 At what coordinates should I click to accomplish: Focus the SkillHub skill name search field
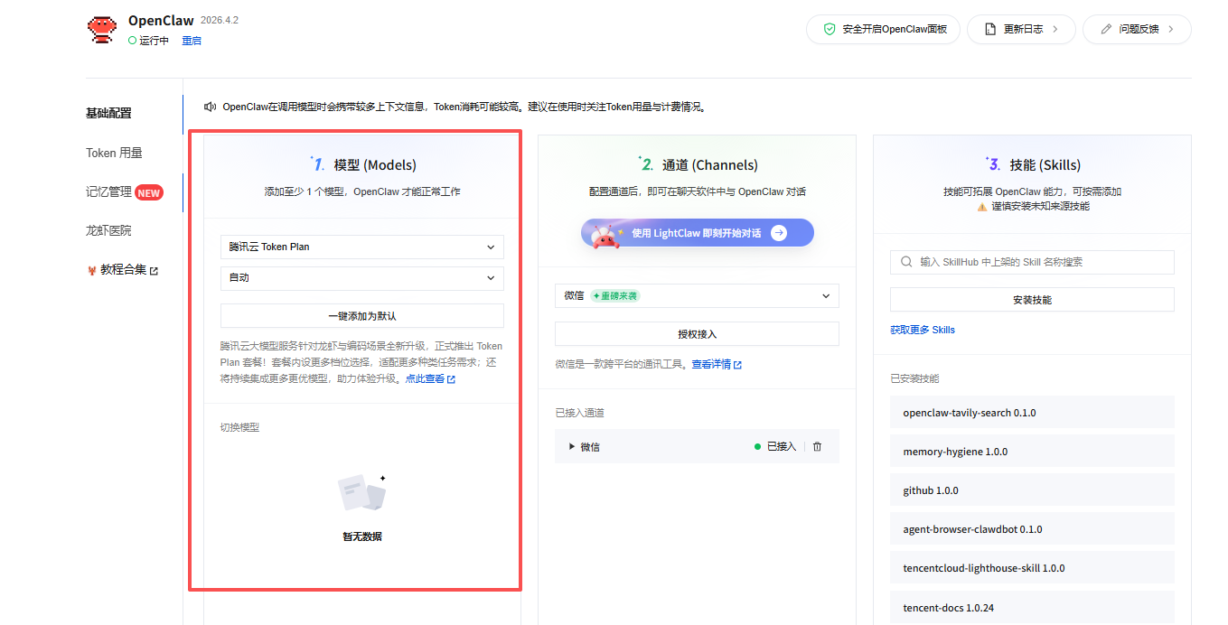point(1032,262)
